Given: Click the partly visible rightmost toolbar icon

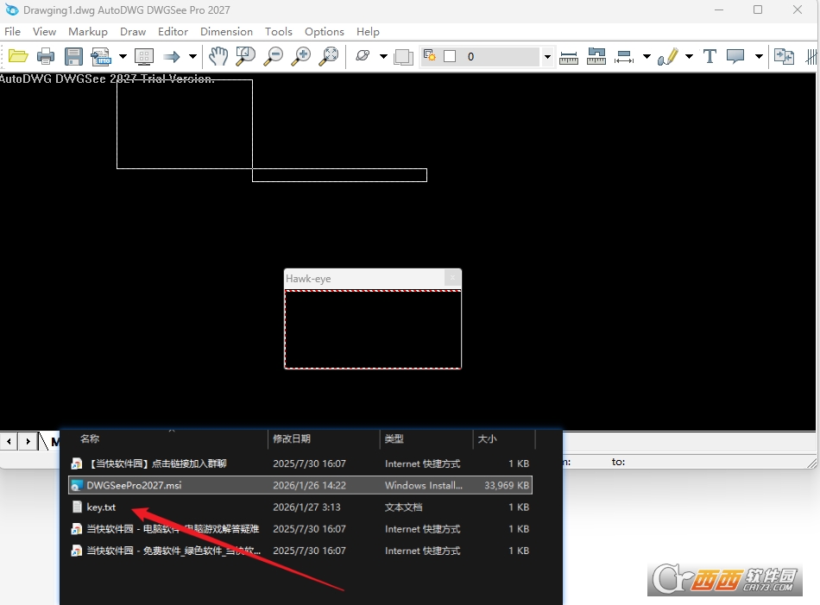Looking at the screenshot, I should (811, 56).
